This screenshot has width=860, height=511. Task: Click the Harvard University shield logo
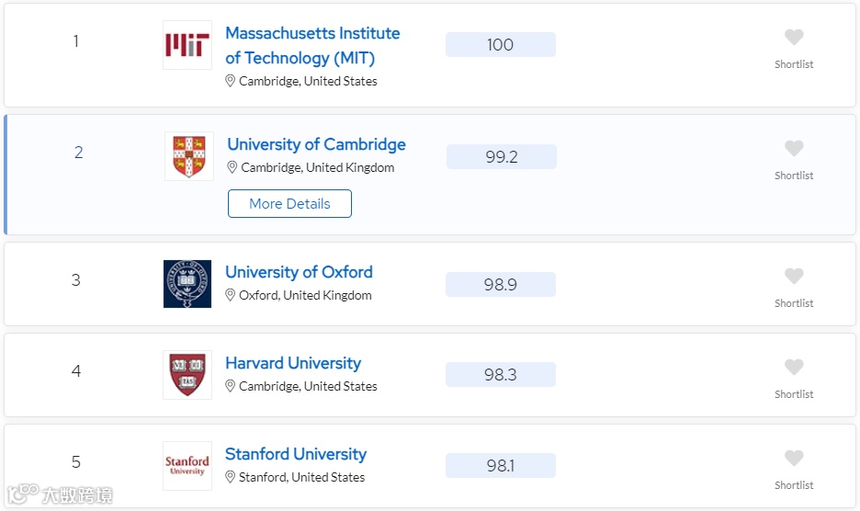187,375
